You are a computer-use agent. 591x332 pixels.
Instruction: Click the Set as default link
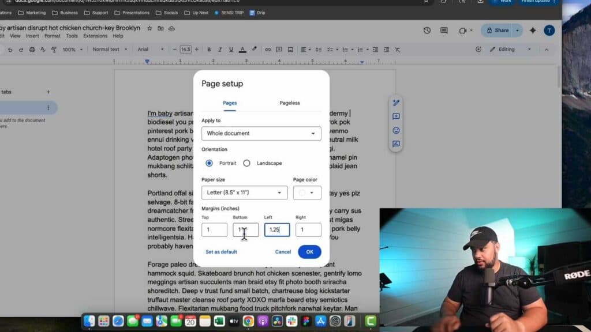(221, 252)
